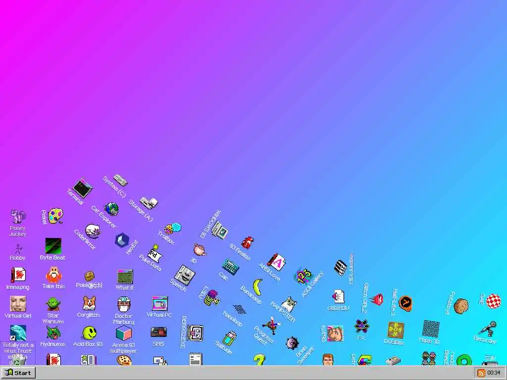Viewport: 507px width, 380px height.
Task: Open the Maze 3D icon
Action: (x=431, y=329)
